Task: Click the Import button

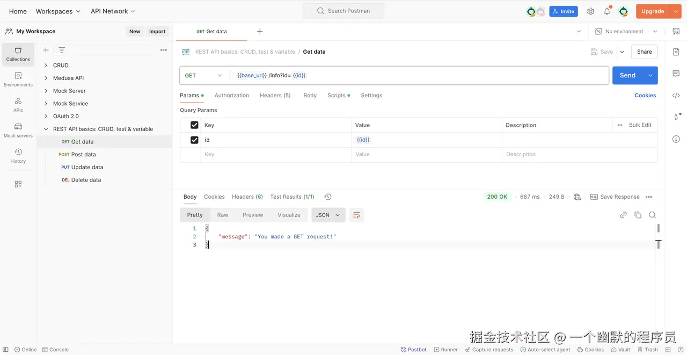Action: 157,32
